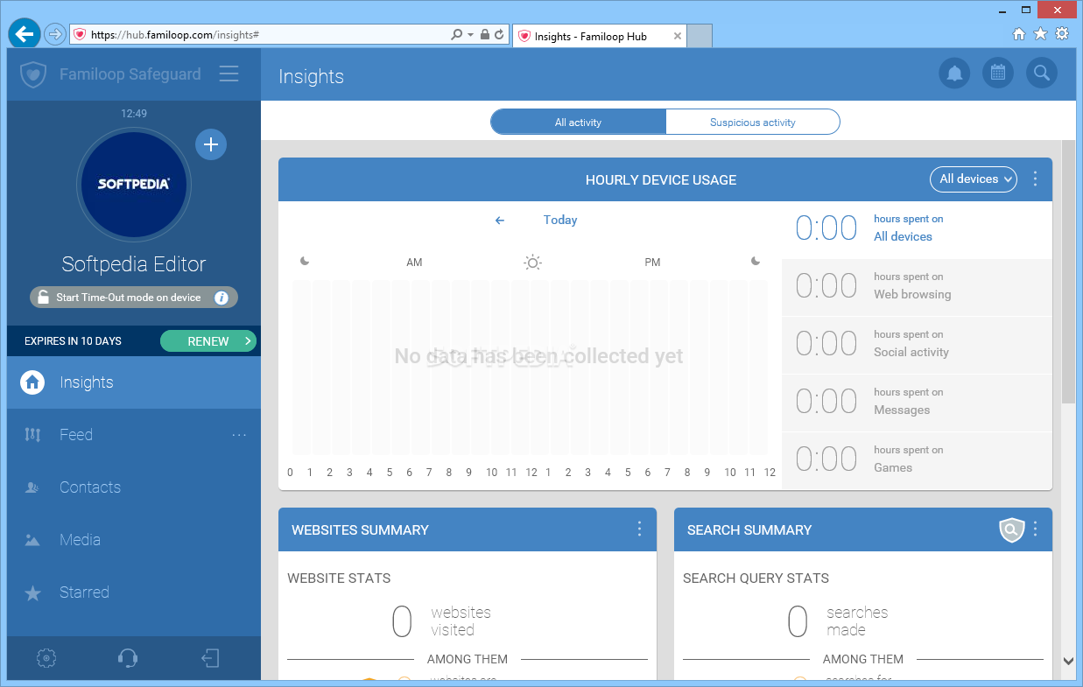1083x687 pixels.
Task: Open the notifications bell icon
Action: 954,74
